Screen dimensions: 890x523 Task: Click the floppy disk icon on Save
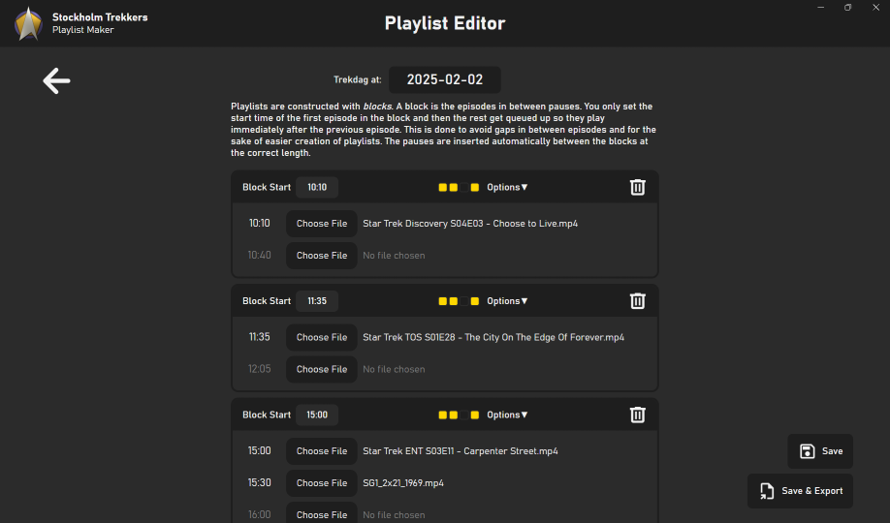coord(808,451)
